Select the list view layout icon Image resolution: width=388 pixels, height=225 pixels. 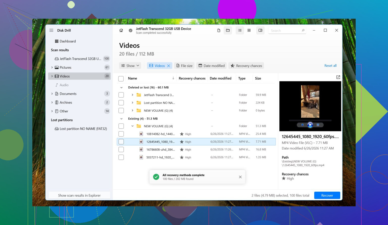(x=240, y=30)
